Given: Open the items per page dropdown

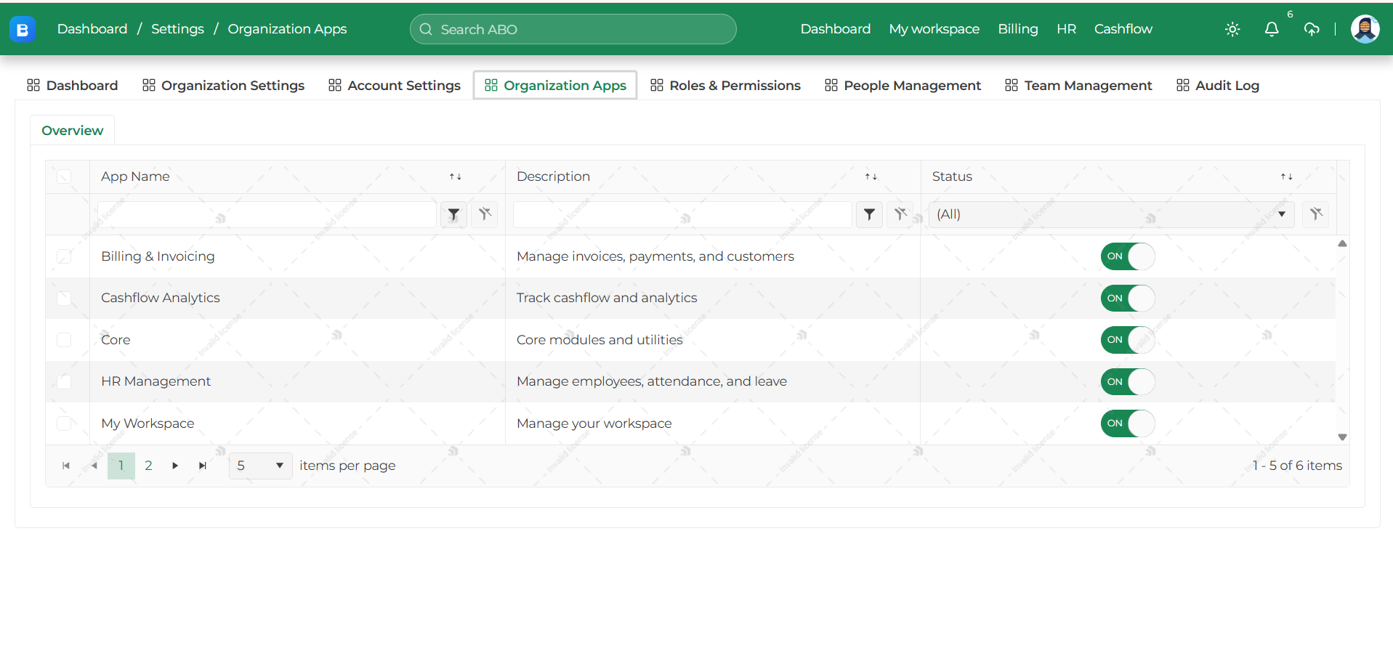Looking at the screenshot, I should [x=260, y=466].
